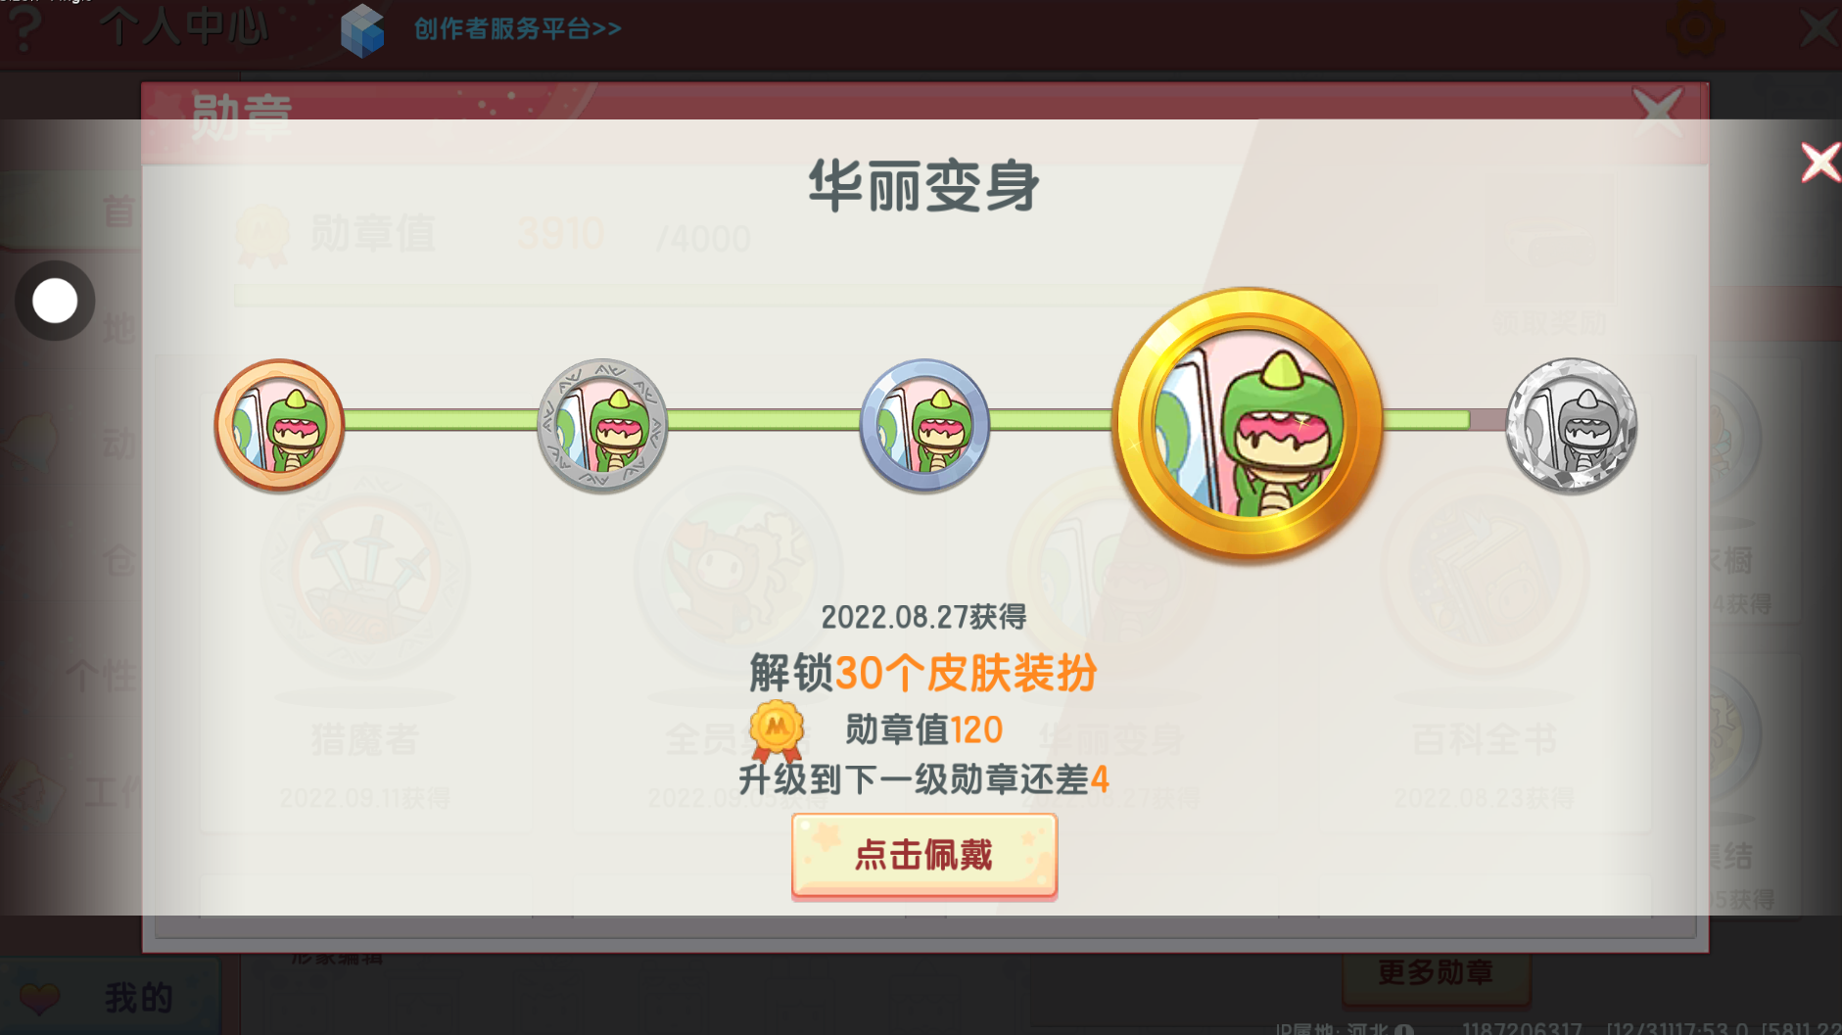Switch to the 我的 tab
The image size is (1842, 1035).
(108, 997)
